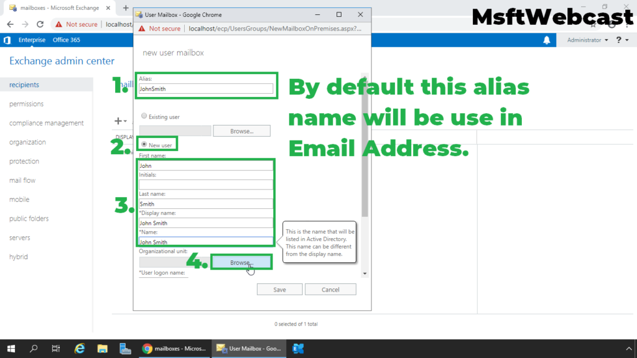
Task: Open compliance management section
Action: tap(46, 123)
